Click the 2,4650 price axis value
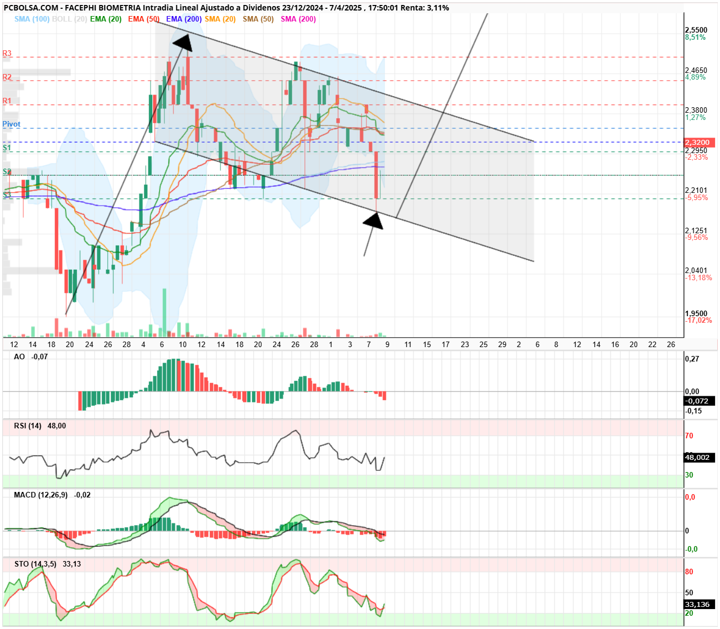Viewport: 720px width, 629px height. click(x=696, y=70)
